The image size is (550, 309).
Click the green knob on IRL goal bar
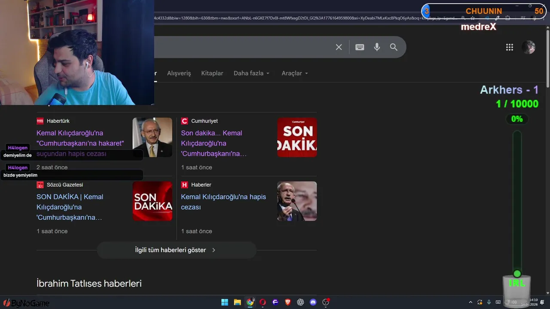(x=517, y=274)
